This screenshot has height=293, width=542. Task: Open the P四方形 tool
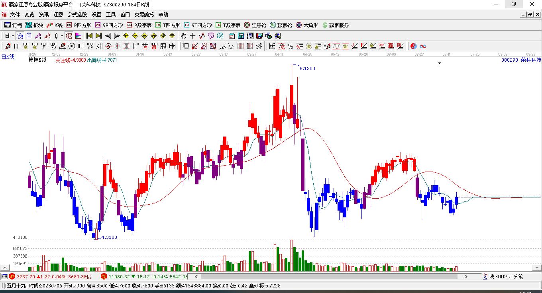[79, 25]
